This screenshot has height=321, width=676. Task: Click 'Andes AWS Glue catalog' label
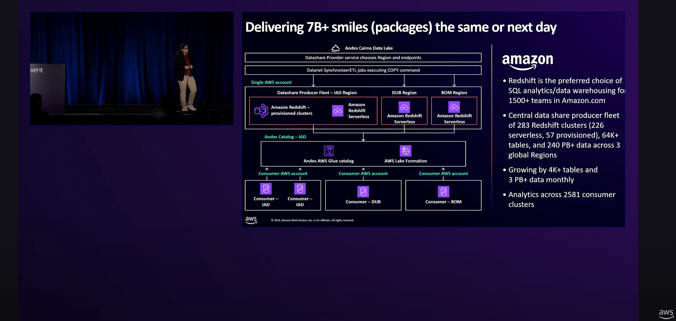click(x=329, y=161)
